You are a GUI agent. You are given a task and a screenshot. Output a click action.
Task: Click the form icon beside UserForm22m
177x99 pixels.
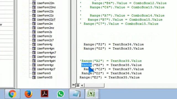click(x=34, y=3)
